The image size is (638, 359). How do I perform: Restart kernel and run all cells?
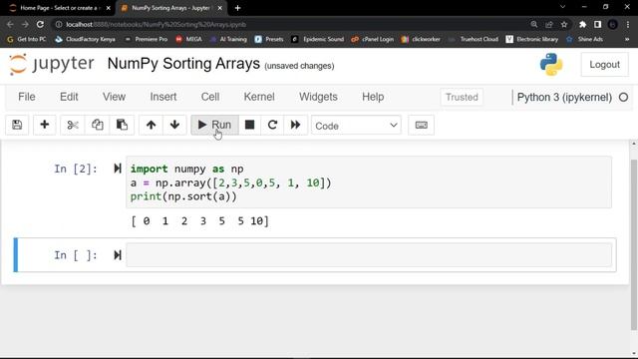pyautogui.click(x=295, y=125)
